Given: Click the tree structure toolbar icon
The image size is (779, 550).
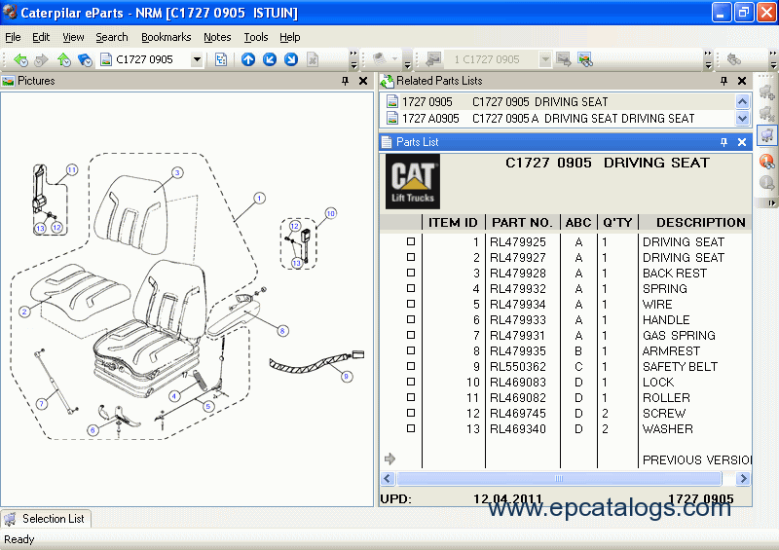Looking at the screenshot, I should pyautogui.click(x=221, y=59).
